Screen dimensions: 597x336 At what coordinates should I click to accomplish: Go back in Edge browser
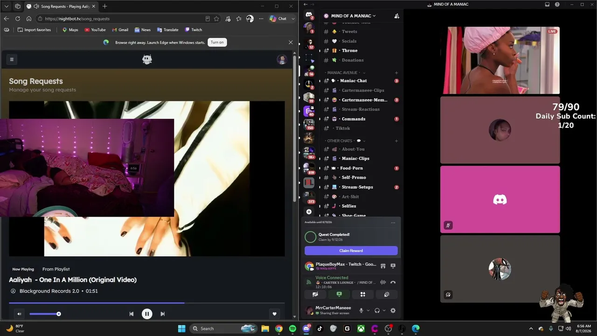tap(7, 19)
